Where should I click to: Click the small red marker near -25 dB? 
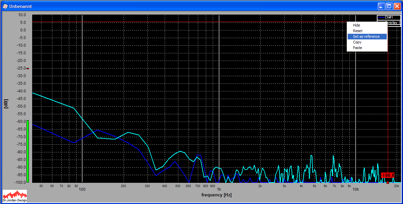(x=28, y=69)
